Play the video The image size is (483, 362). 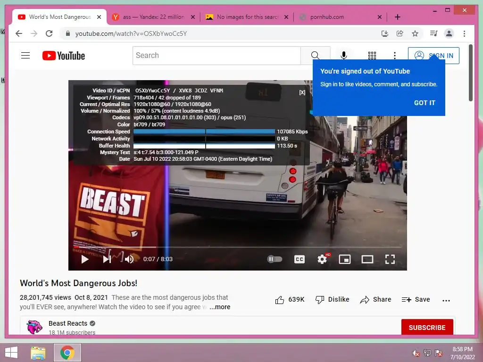coord(85,259)
